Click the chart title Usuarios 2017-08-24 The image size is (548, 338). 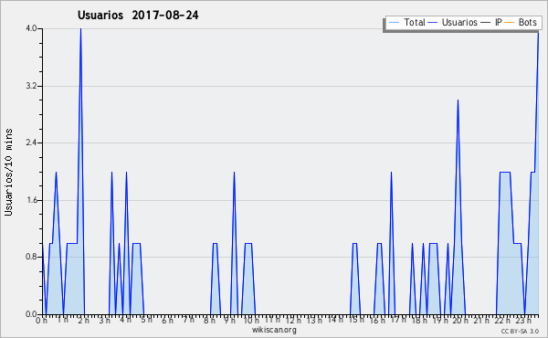(x=138, y=15)
